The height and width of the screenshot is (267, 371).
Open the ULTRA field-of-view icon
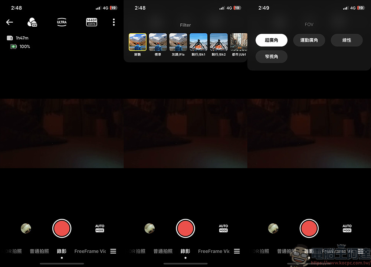point(62,22)
